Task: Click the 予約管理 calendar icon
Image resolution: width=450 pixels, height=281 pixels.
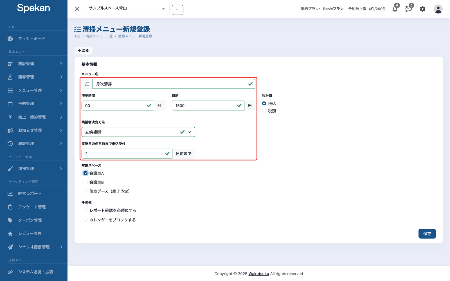Action: pos(10,104)
